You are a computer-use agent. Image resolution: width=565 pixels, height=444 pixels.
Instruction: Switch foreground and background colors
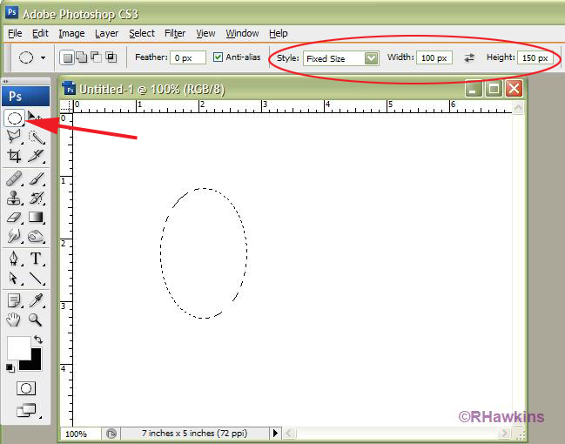(x=38, y=339)
